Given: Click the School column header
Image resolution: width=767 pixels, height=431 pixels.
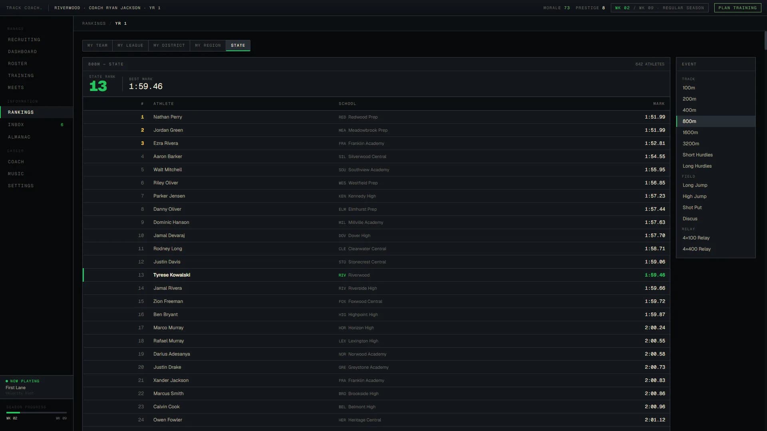Looking at the screenshot, I should coord(347,104).
